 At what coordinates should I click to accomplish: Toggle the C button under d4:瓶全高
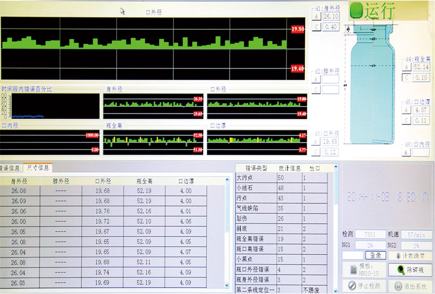click(x=406, y=78)
